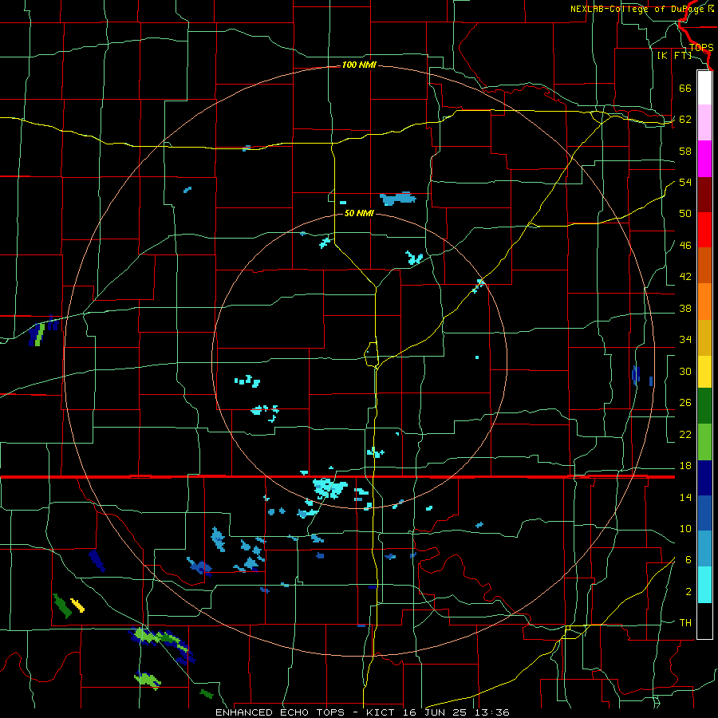Click the navy blue swatch on the scale
This screenshot has width=718, height=718.
(704, 478)
